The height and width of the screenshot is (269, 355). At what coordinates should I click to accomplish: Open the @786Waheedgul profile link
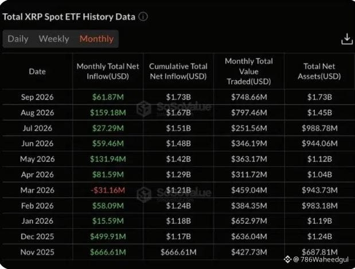point(321,259)
